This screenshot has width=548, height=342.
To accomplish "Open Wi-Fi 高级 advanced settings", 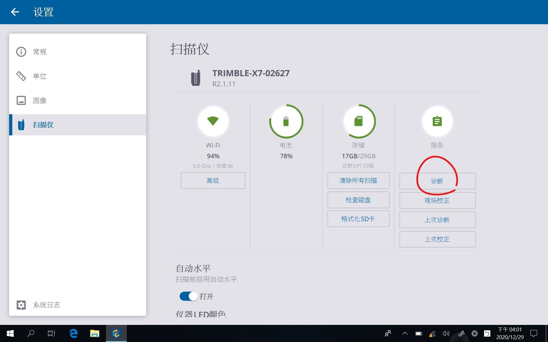I will [x=213, y=180].
